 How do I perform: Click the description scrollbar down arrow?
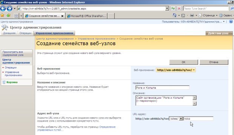(x=194, y=103)
